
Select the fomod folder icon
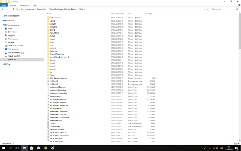click(x=48, y=30)
